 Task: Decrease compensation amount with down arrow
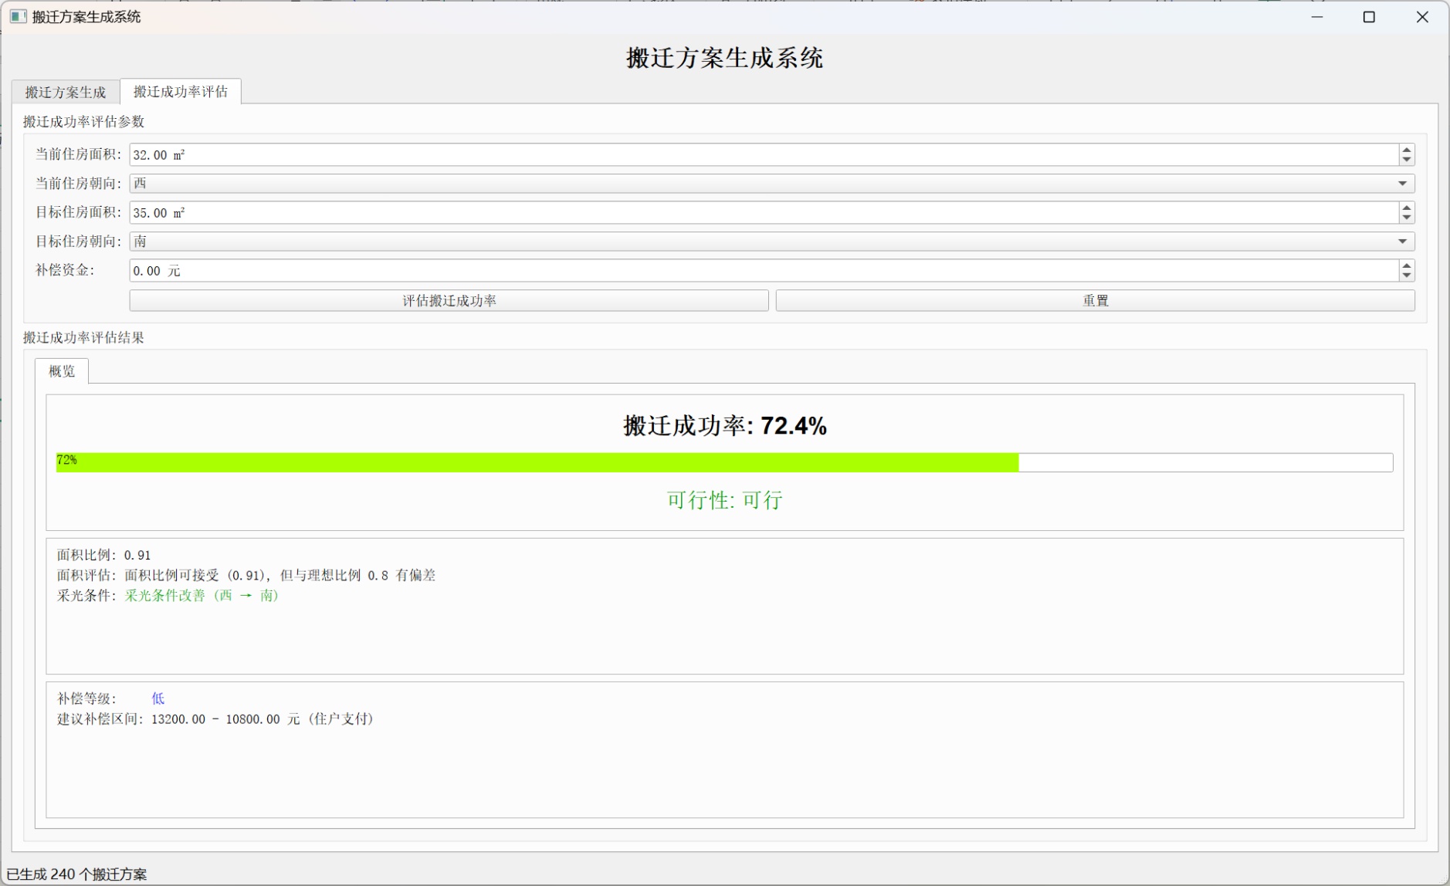pyautogui.click(x=1406, y=276)
